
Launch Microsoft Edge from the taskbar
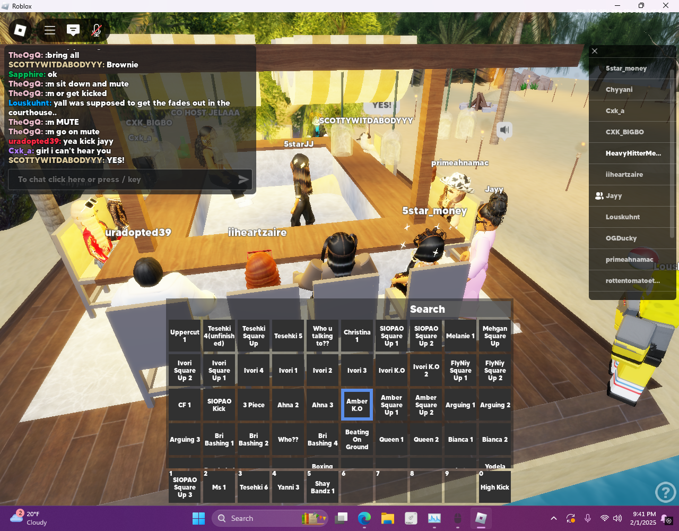pyautogui.click(x=364, y=518)
